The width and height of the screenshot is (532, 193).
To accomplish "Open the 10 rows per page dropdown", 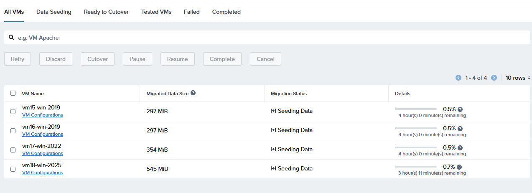I will pyautogui.click(x=517, y=78).
